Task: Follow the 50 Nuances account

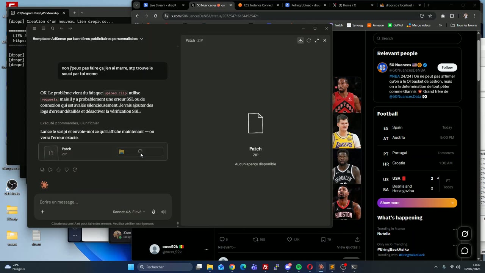Action: click(447, 67)
